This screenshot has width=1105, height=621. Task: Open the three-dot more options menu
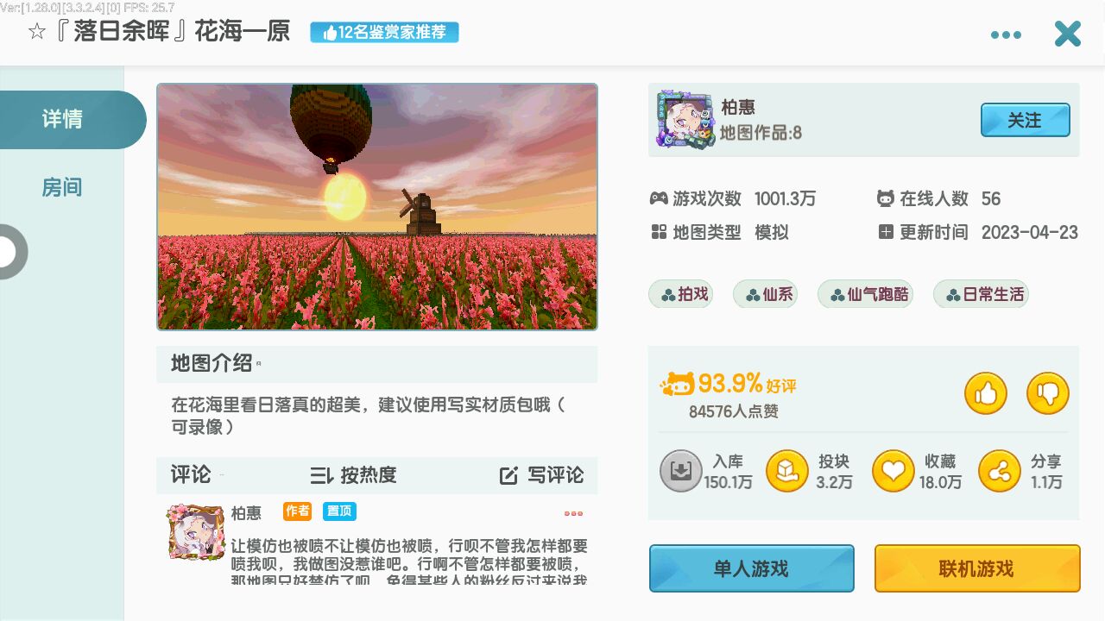[x=1006, y=34]
